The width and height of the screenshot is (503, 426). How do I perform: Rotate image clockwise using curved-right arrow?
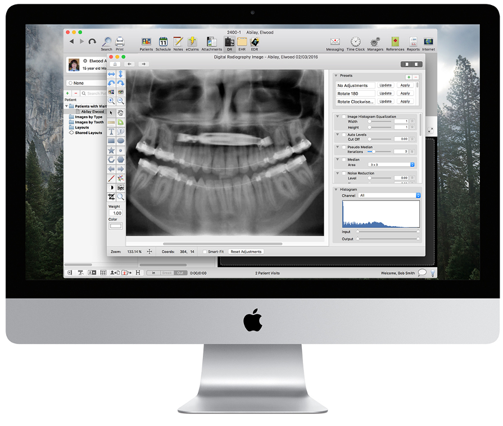point(121,83)
